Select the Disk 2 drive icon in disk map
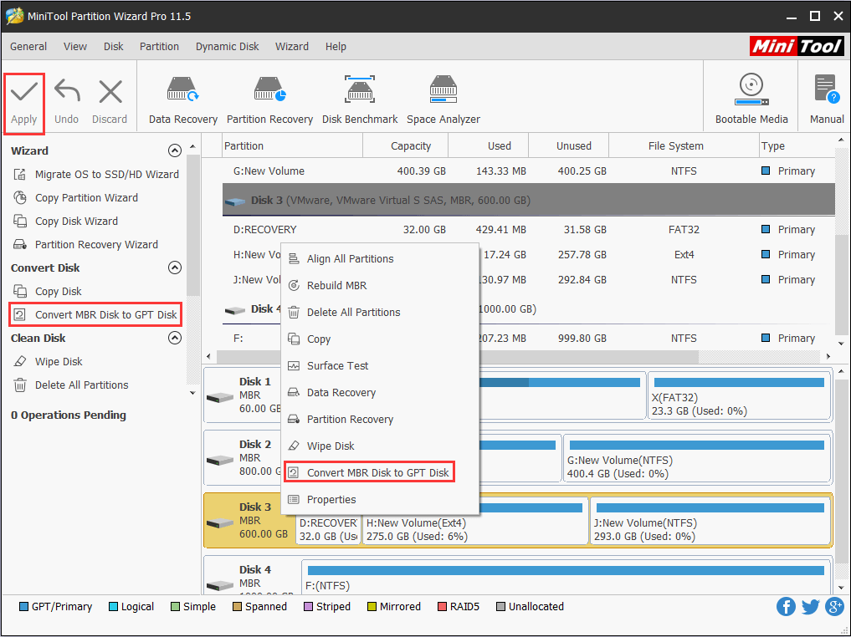Screen dimensions: 851x637 pos(220,461)
